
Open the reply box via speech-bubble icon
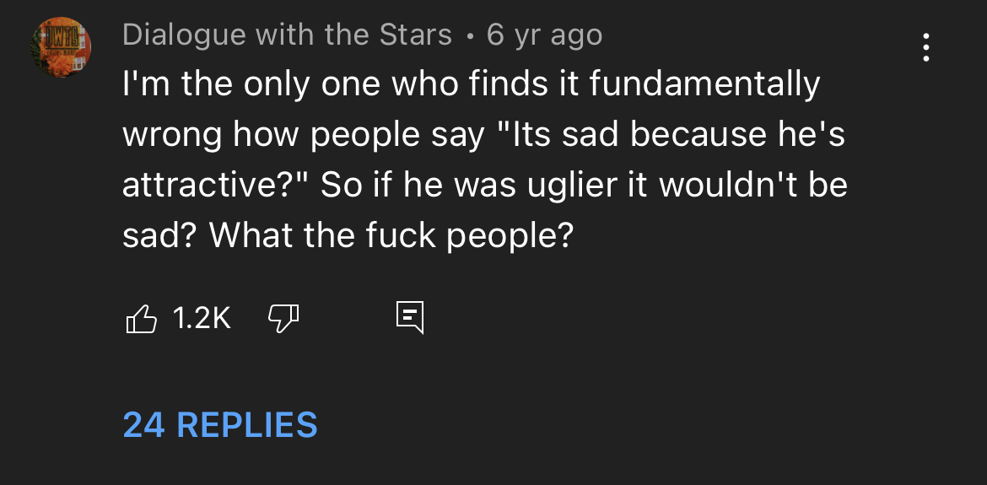click(x=410, y=318)
